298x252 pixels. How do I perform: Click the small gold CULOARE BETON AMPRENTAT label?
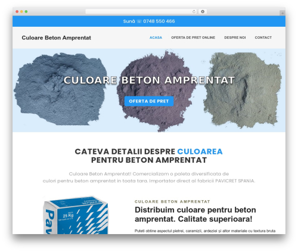[172, 201]
